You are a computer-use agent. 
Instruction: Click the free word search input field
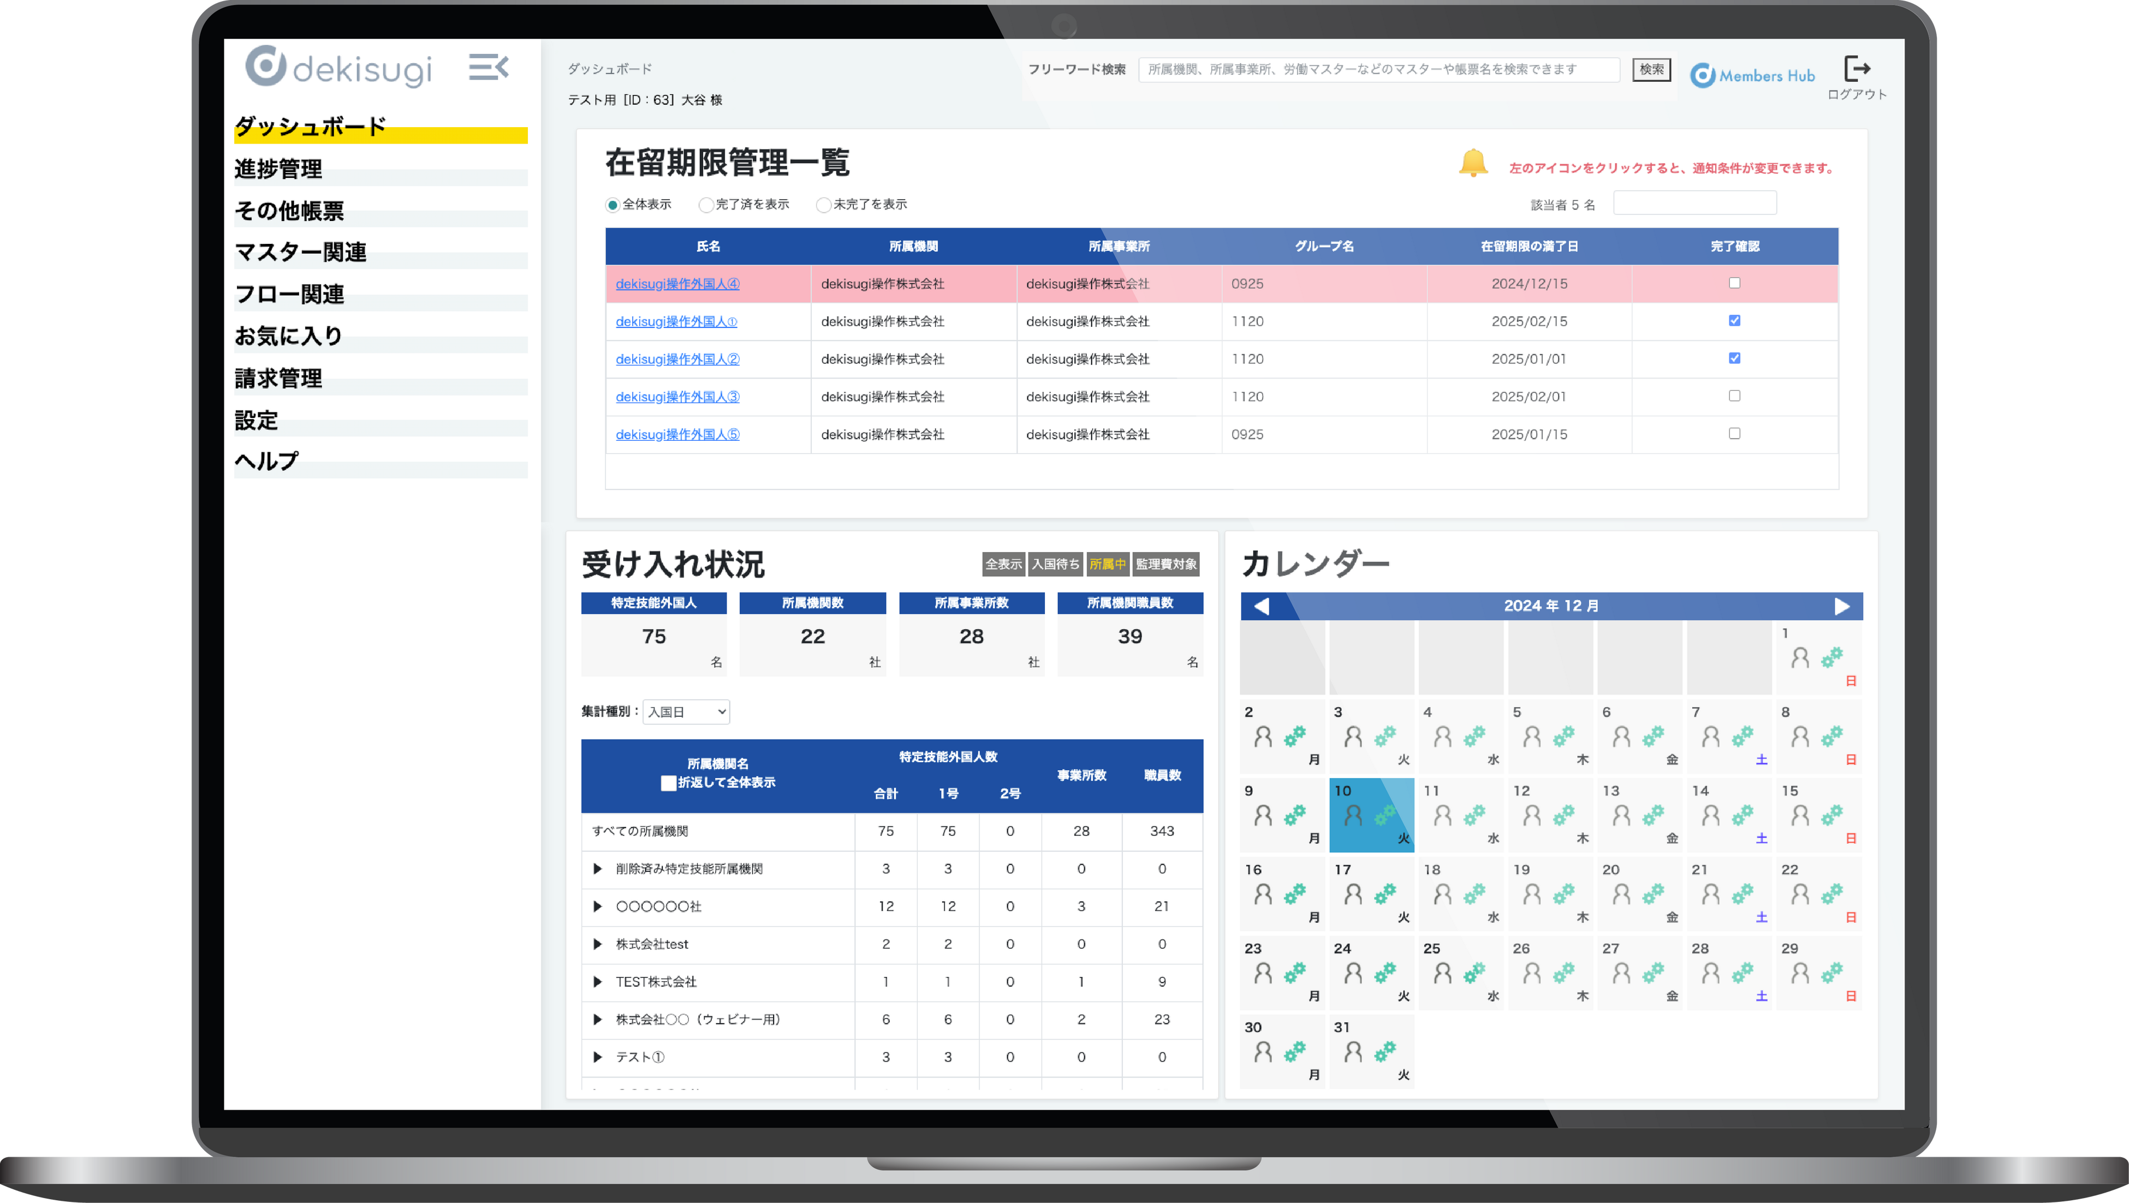pos(1378,69)
